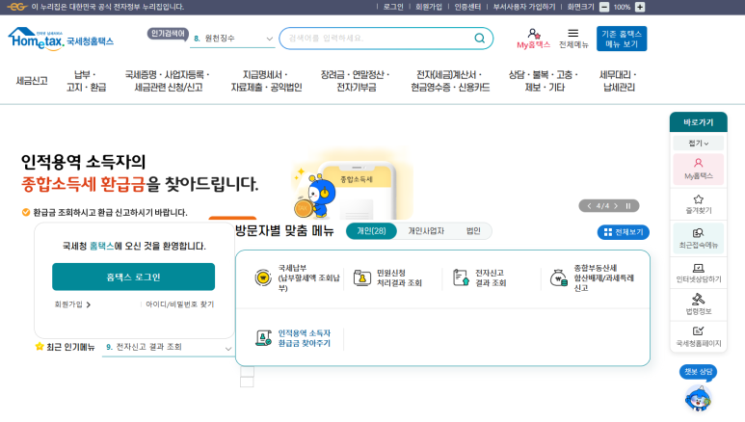Open the 전자(세금)계산서·현금영수증 menu

coord(450,81)
